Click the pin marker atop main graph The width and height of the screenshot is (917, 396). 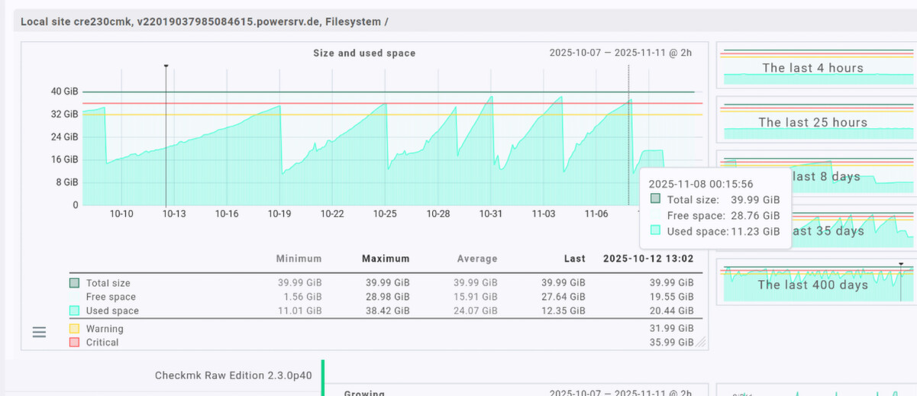tap(166, 66)
